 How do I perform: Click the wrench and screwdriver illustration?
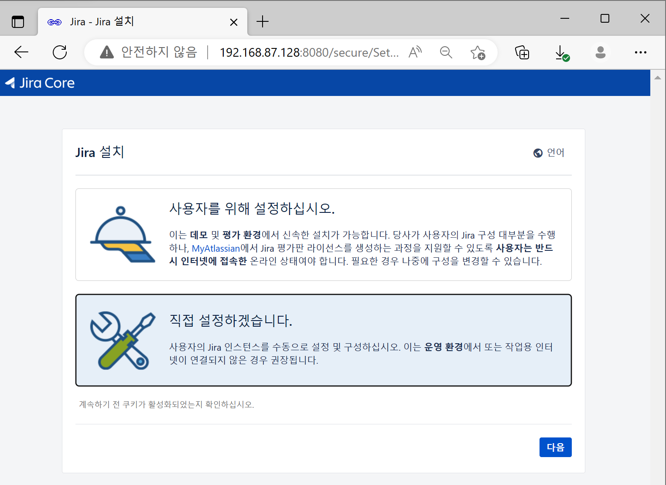click(x=123, y=340)
